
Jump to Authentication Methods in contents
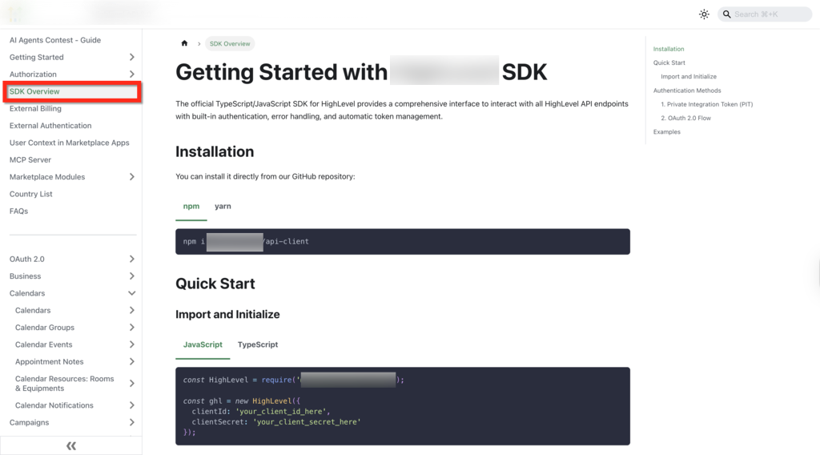(686, 91)
